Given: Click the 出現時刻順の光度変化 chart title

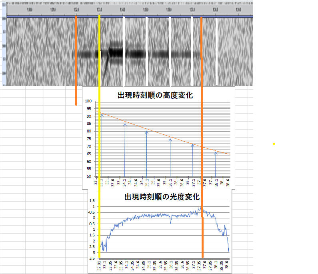Looking at the screenshot, I should [x=162, y=197].
